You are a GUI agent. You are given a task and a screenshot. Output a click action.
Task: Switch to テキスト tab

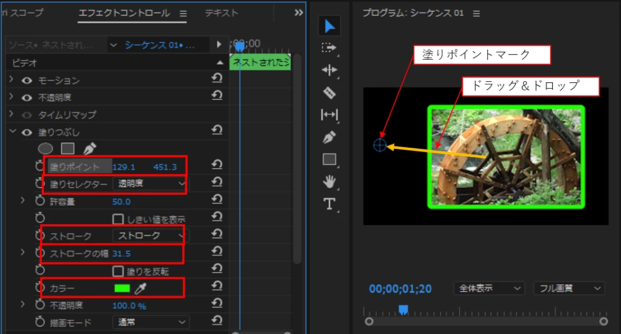click(x=221, y=13)
